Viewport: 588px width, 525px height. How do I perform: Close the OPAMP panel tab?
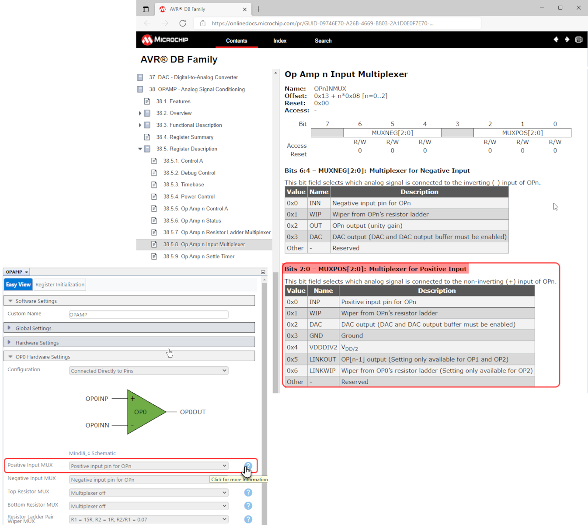click(27, 272)
